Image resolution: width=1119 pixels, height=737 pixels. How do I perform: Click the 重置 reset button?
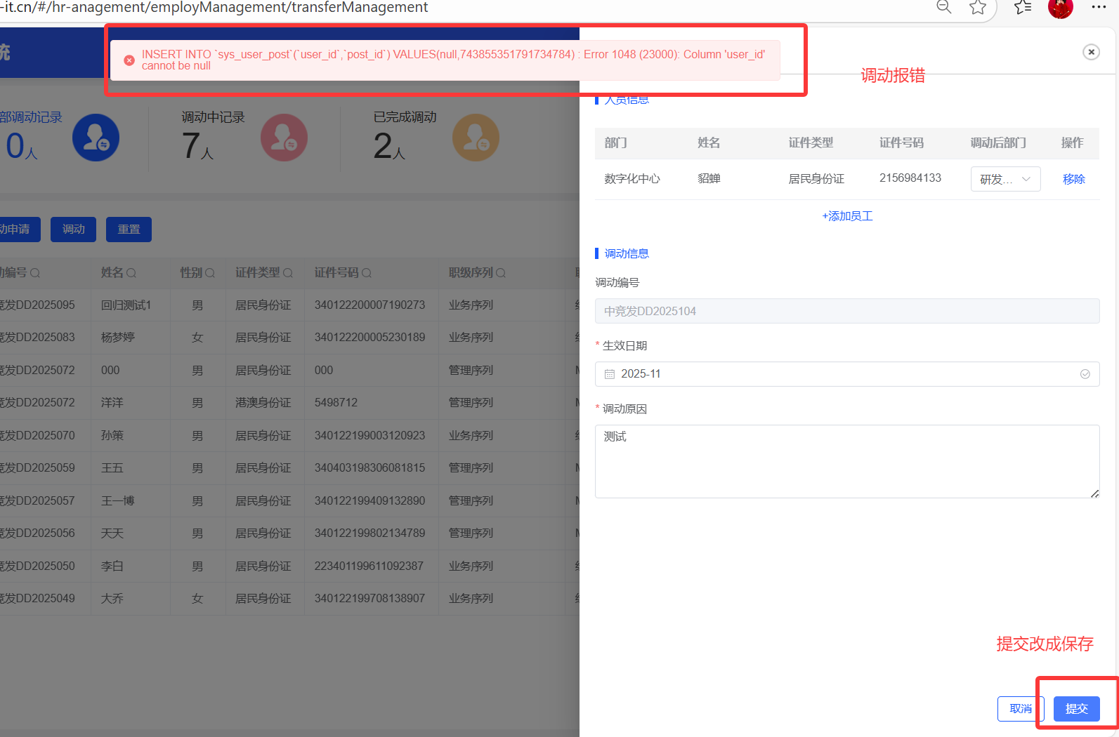129,230
